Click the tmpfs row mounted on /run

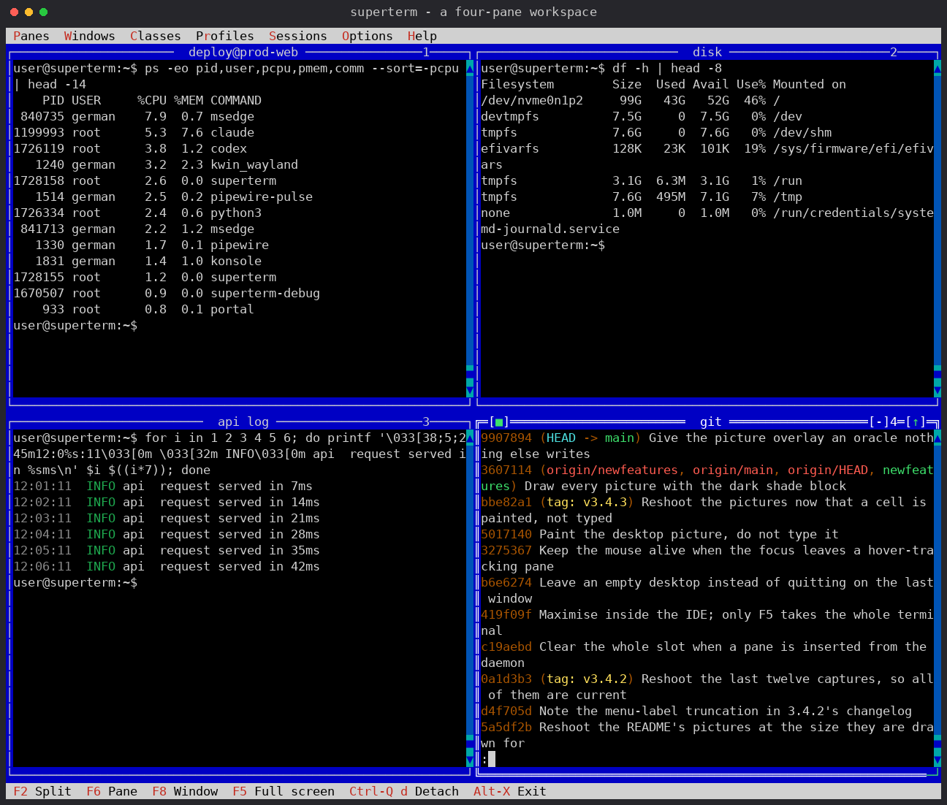point(642,180)
